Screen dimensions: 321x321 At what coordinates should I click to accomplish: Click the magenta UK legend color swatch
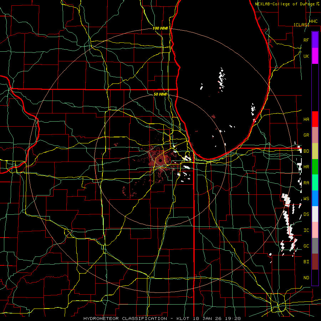tap(315, 56)
